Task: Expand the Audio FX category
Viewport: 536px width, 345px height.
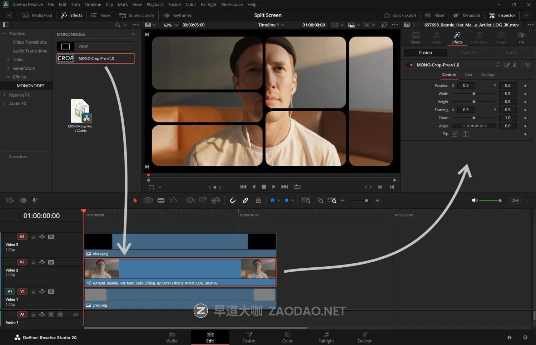Action: point(4,103)
